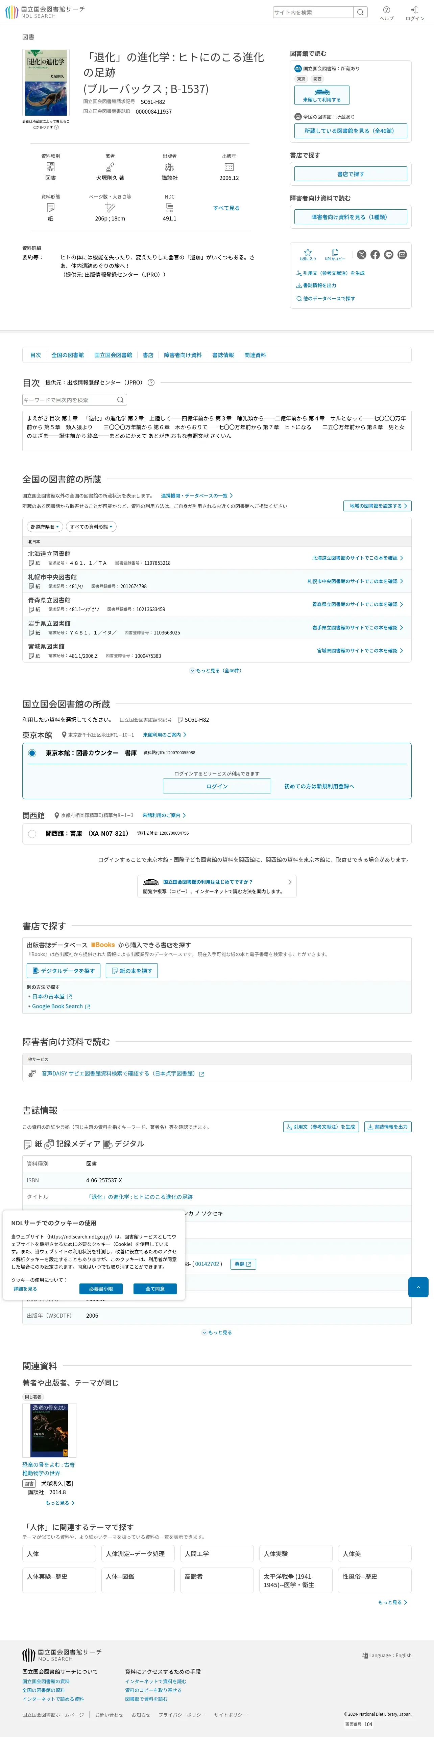434x1737 pixels.
Task: Click the 典拠 authority button
Action: tap(243, 1264)
